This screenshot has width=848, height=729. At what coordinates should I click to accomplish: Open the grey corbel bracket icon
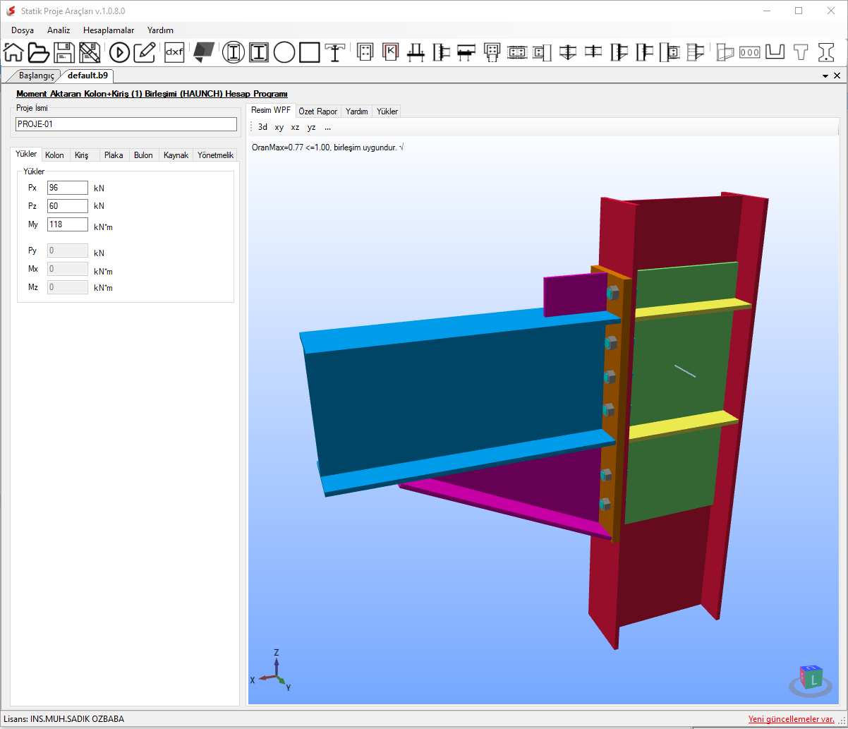tap(725, 52)
